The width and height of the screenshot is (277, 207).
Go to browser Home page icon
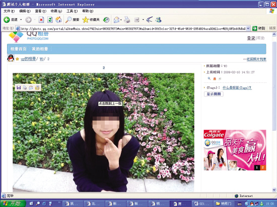click(58, 20)
